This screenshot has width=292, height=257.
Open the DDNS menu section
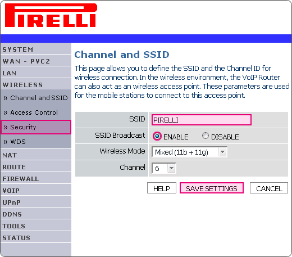coord(36,214)
